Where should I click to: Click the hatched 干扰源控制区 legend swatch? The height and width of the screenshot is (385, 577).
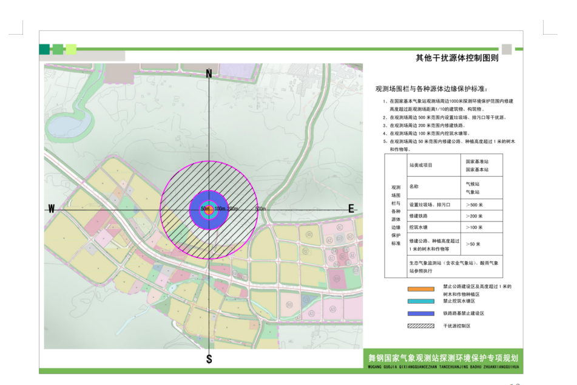point(420,325)
